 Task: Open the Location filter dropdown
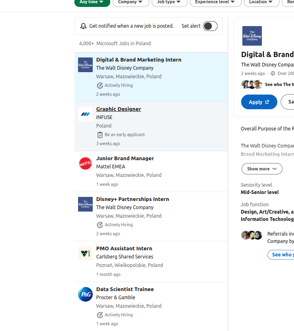(x=261, y=2)
